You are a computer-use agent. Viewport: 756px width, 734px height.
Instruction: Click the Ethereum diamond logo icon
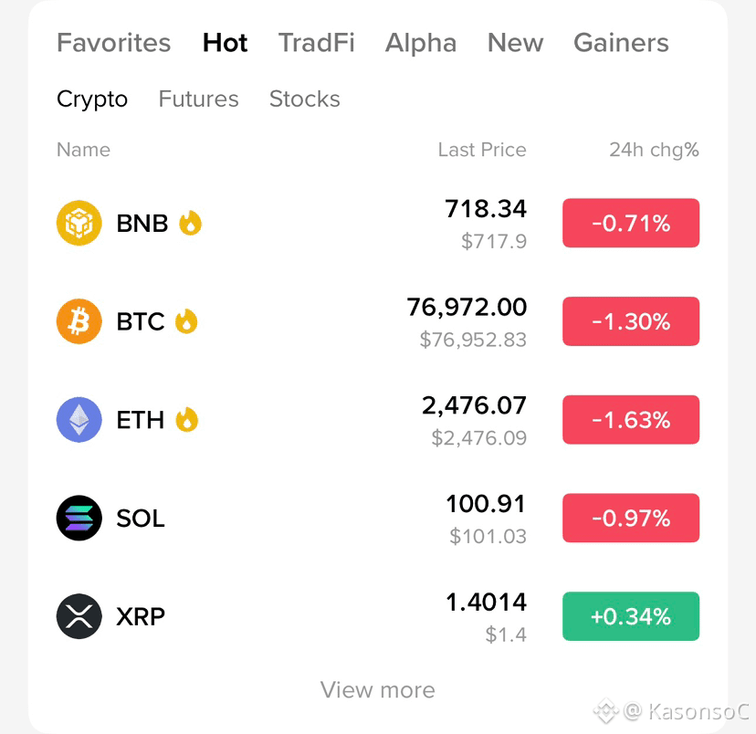click(79, 420)
